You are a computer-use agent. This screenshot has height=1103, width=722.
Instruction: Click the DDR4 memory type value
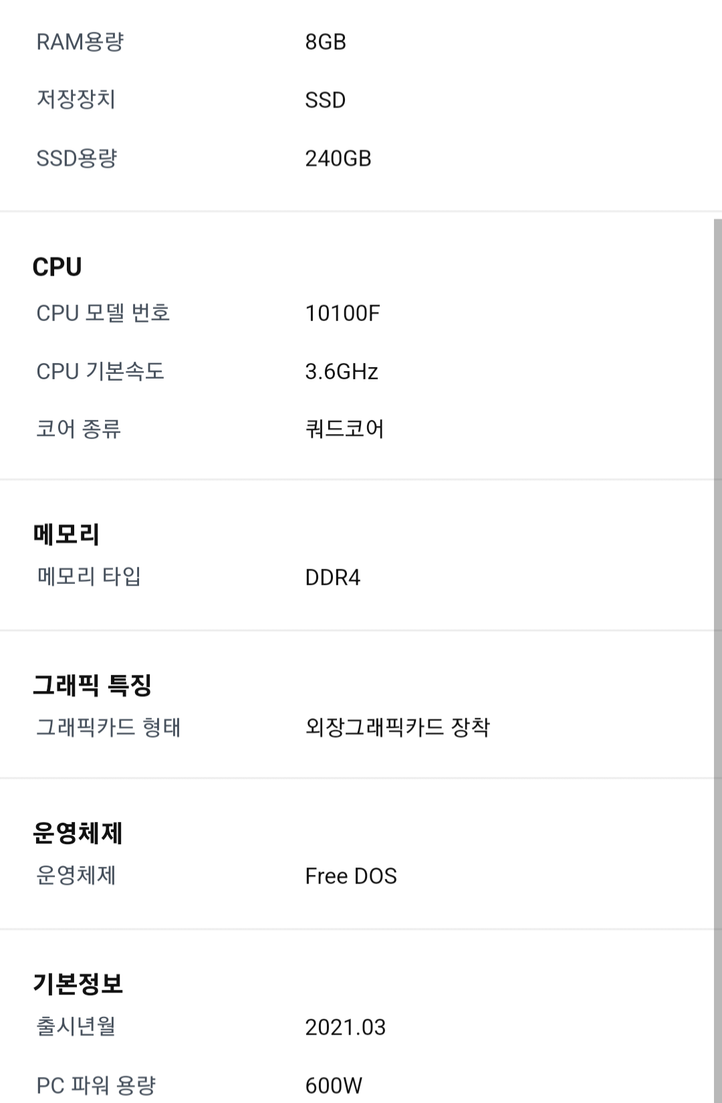(x=332, y=577)
